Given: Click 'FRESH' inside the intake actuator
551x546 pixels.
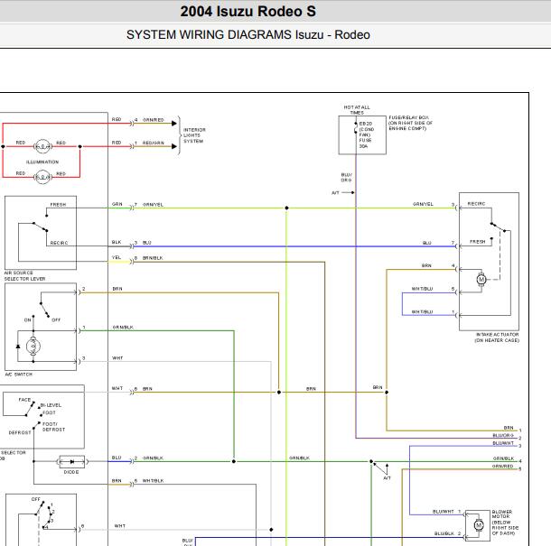Looking at the screenshot, I should [478, 242].
